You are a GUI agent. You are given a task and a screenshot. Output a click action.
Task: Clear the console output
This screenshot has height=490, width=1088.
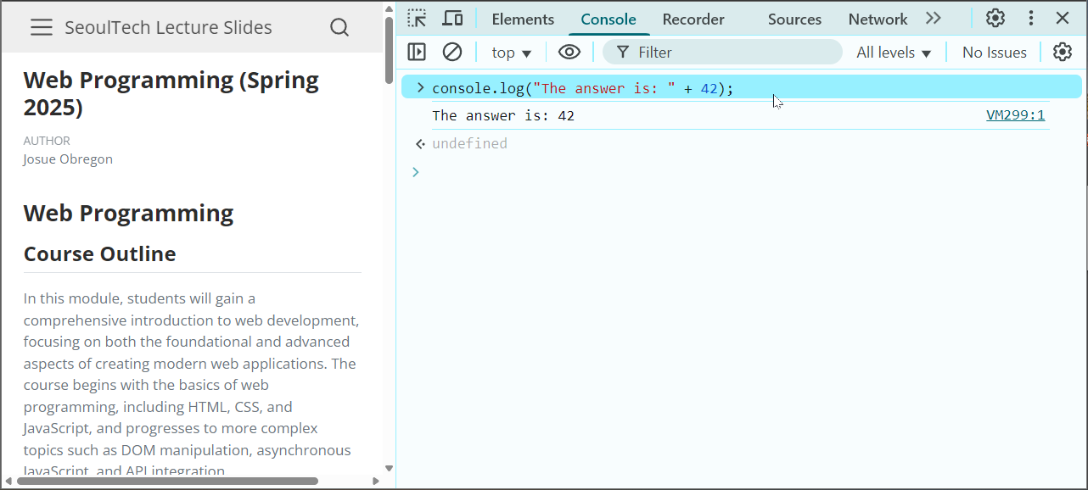click(452, 53)
